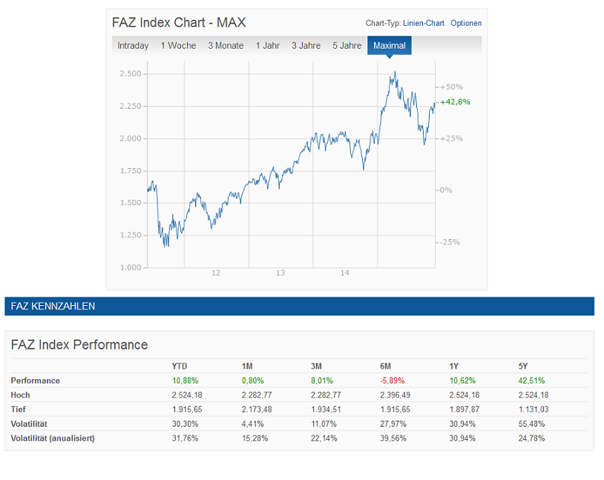Select the 1 Woche time range tab
The image size is (604, 480).
click(178, 46)
